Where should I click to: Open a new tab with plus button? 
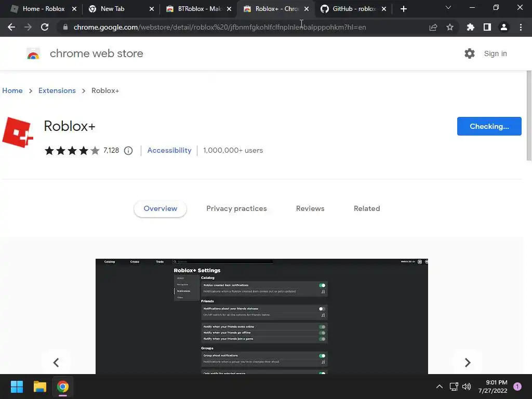pyautogui.click(x=403, y=9)
